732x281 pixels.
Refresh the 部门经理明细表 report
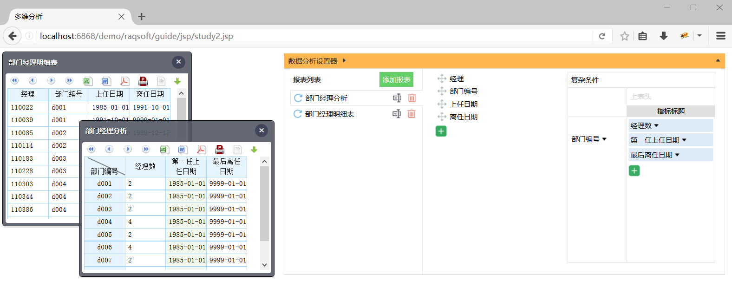coord(298,114)
